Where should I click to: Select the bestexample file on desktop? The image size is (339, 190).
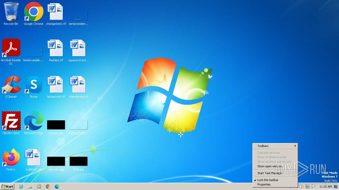point(34,54)
